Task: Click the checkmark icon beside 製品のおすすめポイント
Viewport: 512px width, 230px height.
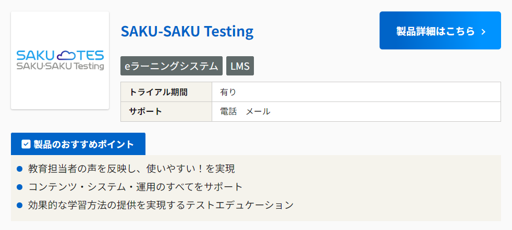Action: (26, 144)
